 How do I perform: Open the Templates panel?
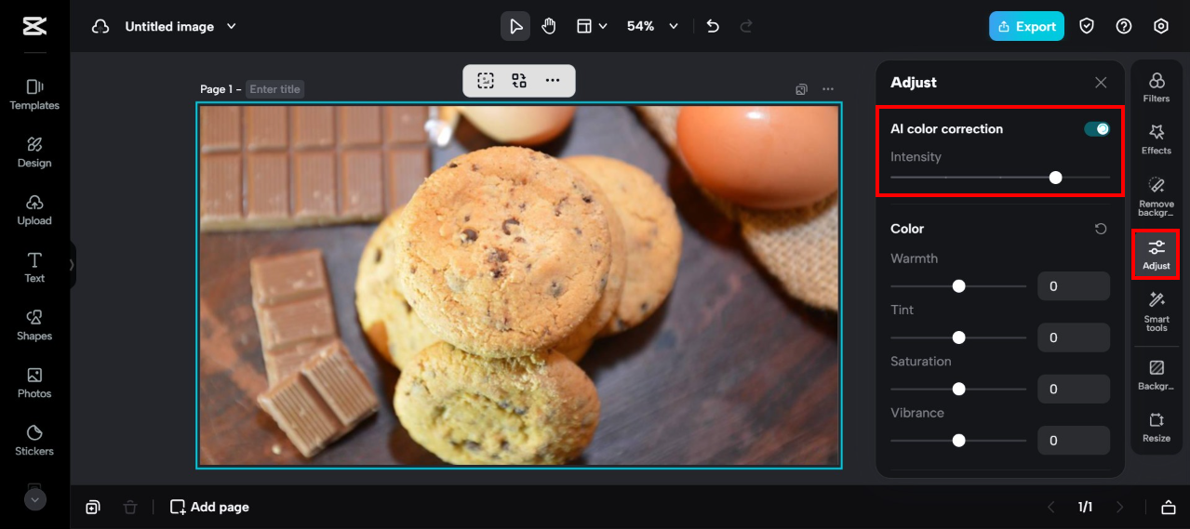(x=34, y=94)
